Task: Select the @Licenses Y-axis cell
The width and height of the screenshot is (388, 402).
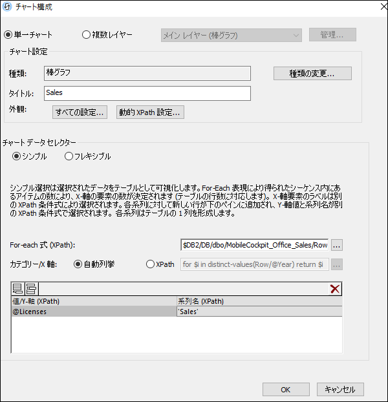Action: [94, 312]
